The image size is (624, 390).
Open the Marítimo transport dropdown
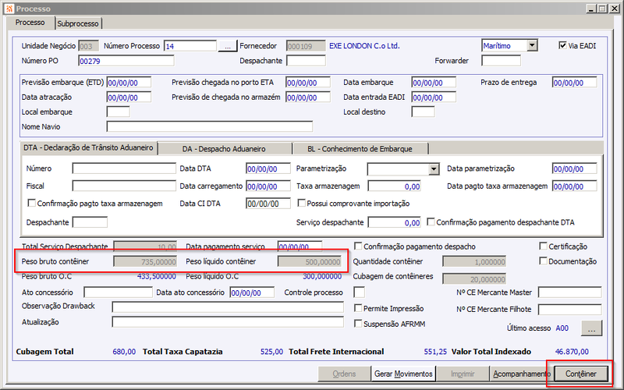(x=532, y=46)
